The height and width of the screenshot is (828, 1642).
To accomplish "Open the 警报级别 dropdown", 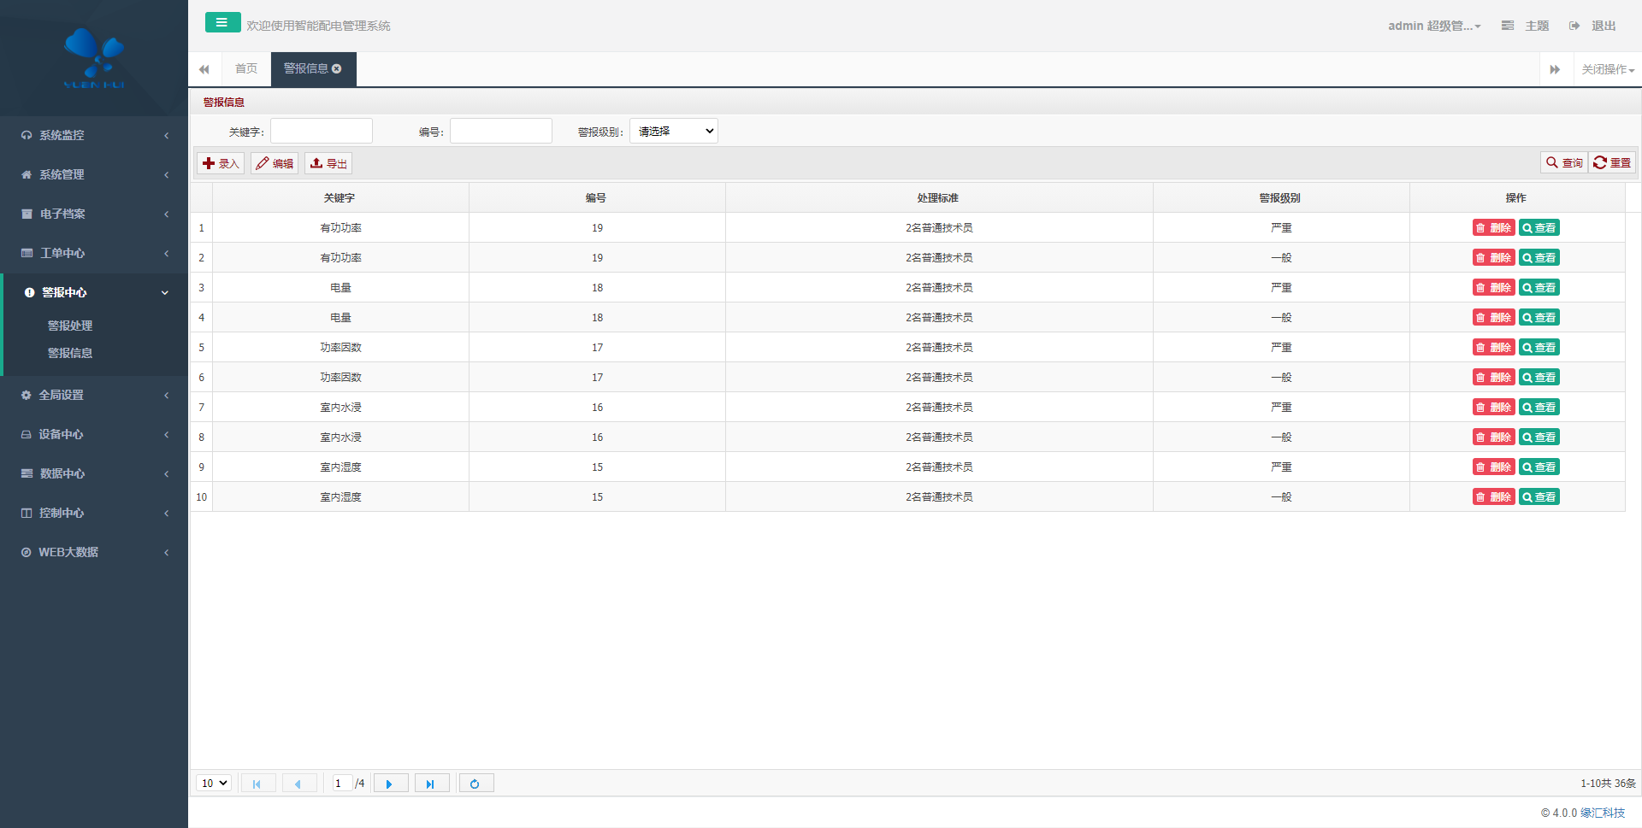I will [x=673, y=132].
